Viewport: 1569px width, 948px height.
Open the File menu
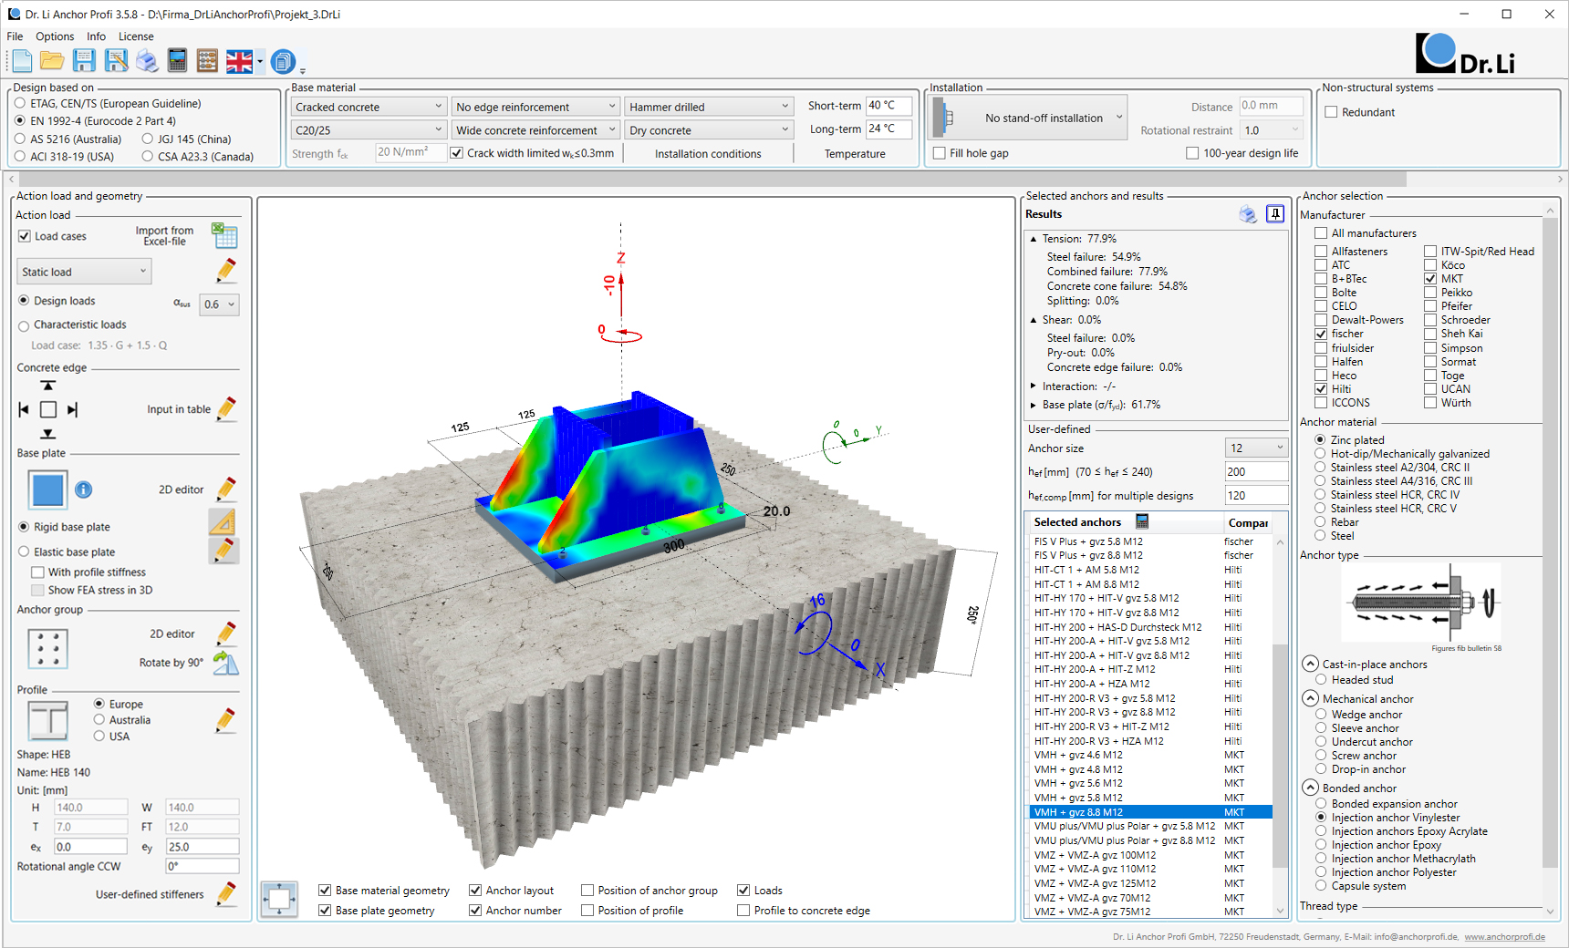15,36
